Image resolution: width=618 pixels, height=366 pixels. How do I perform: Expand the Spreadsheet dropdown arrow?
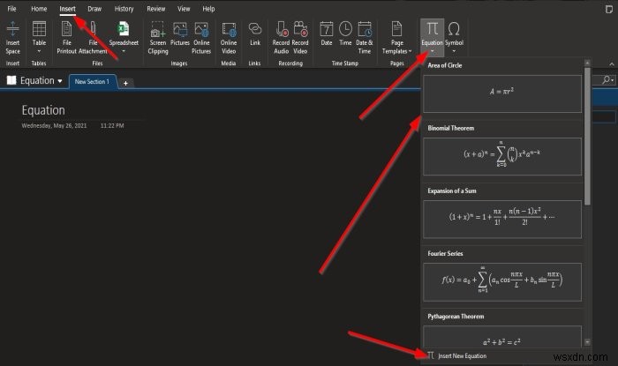point(124,51)
